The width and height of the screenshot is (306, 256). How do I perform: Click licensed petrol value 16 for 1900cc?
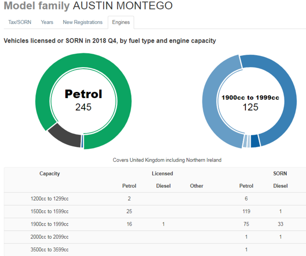click(129, 224)
